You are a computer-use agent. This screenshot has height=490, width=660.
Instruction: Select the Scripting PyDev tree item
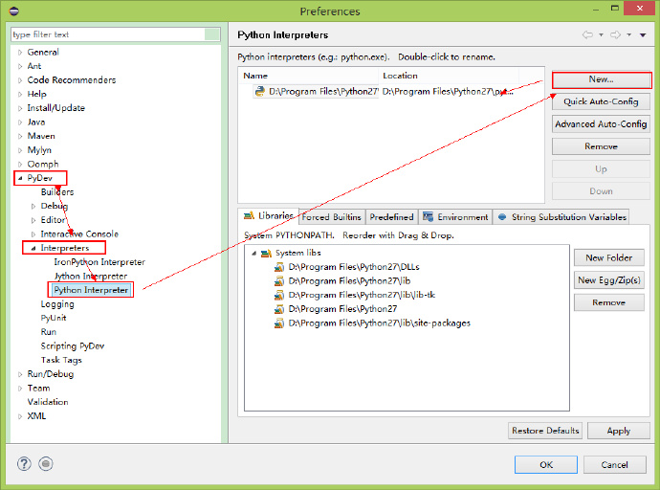pos(73,346)
